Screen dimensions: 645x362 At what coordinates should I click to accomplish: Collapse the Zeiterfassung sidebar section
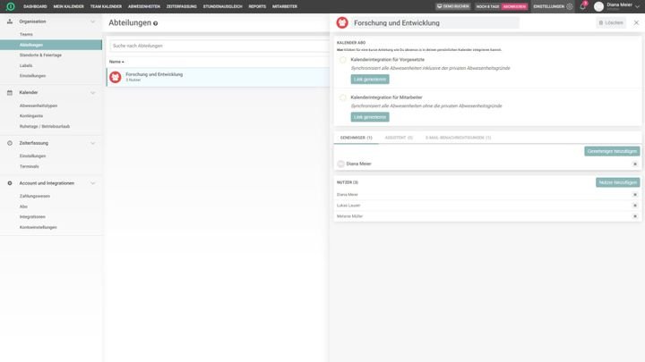coord(92,143)
